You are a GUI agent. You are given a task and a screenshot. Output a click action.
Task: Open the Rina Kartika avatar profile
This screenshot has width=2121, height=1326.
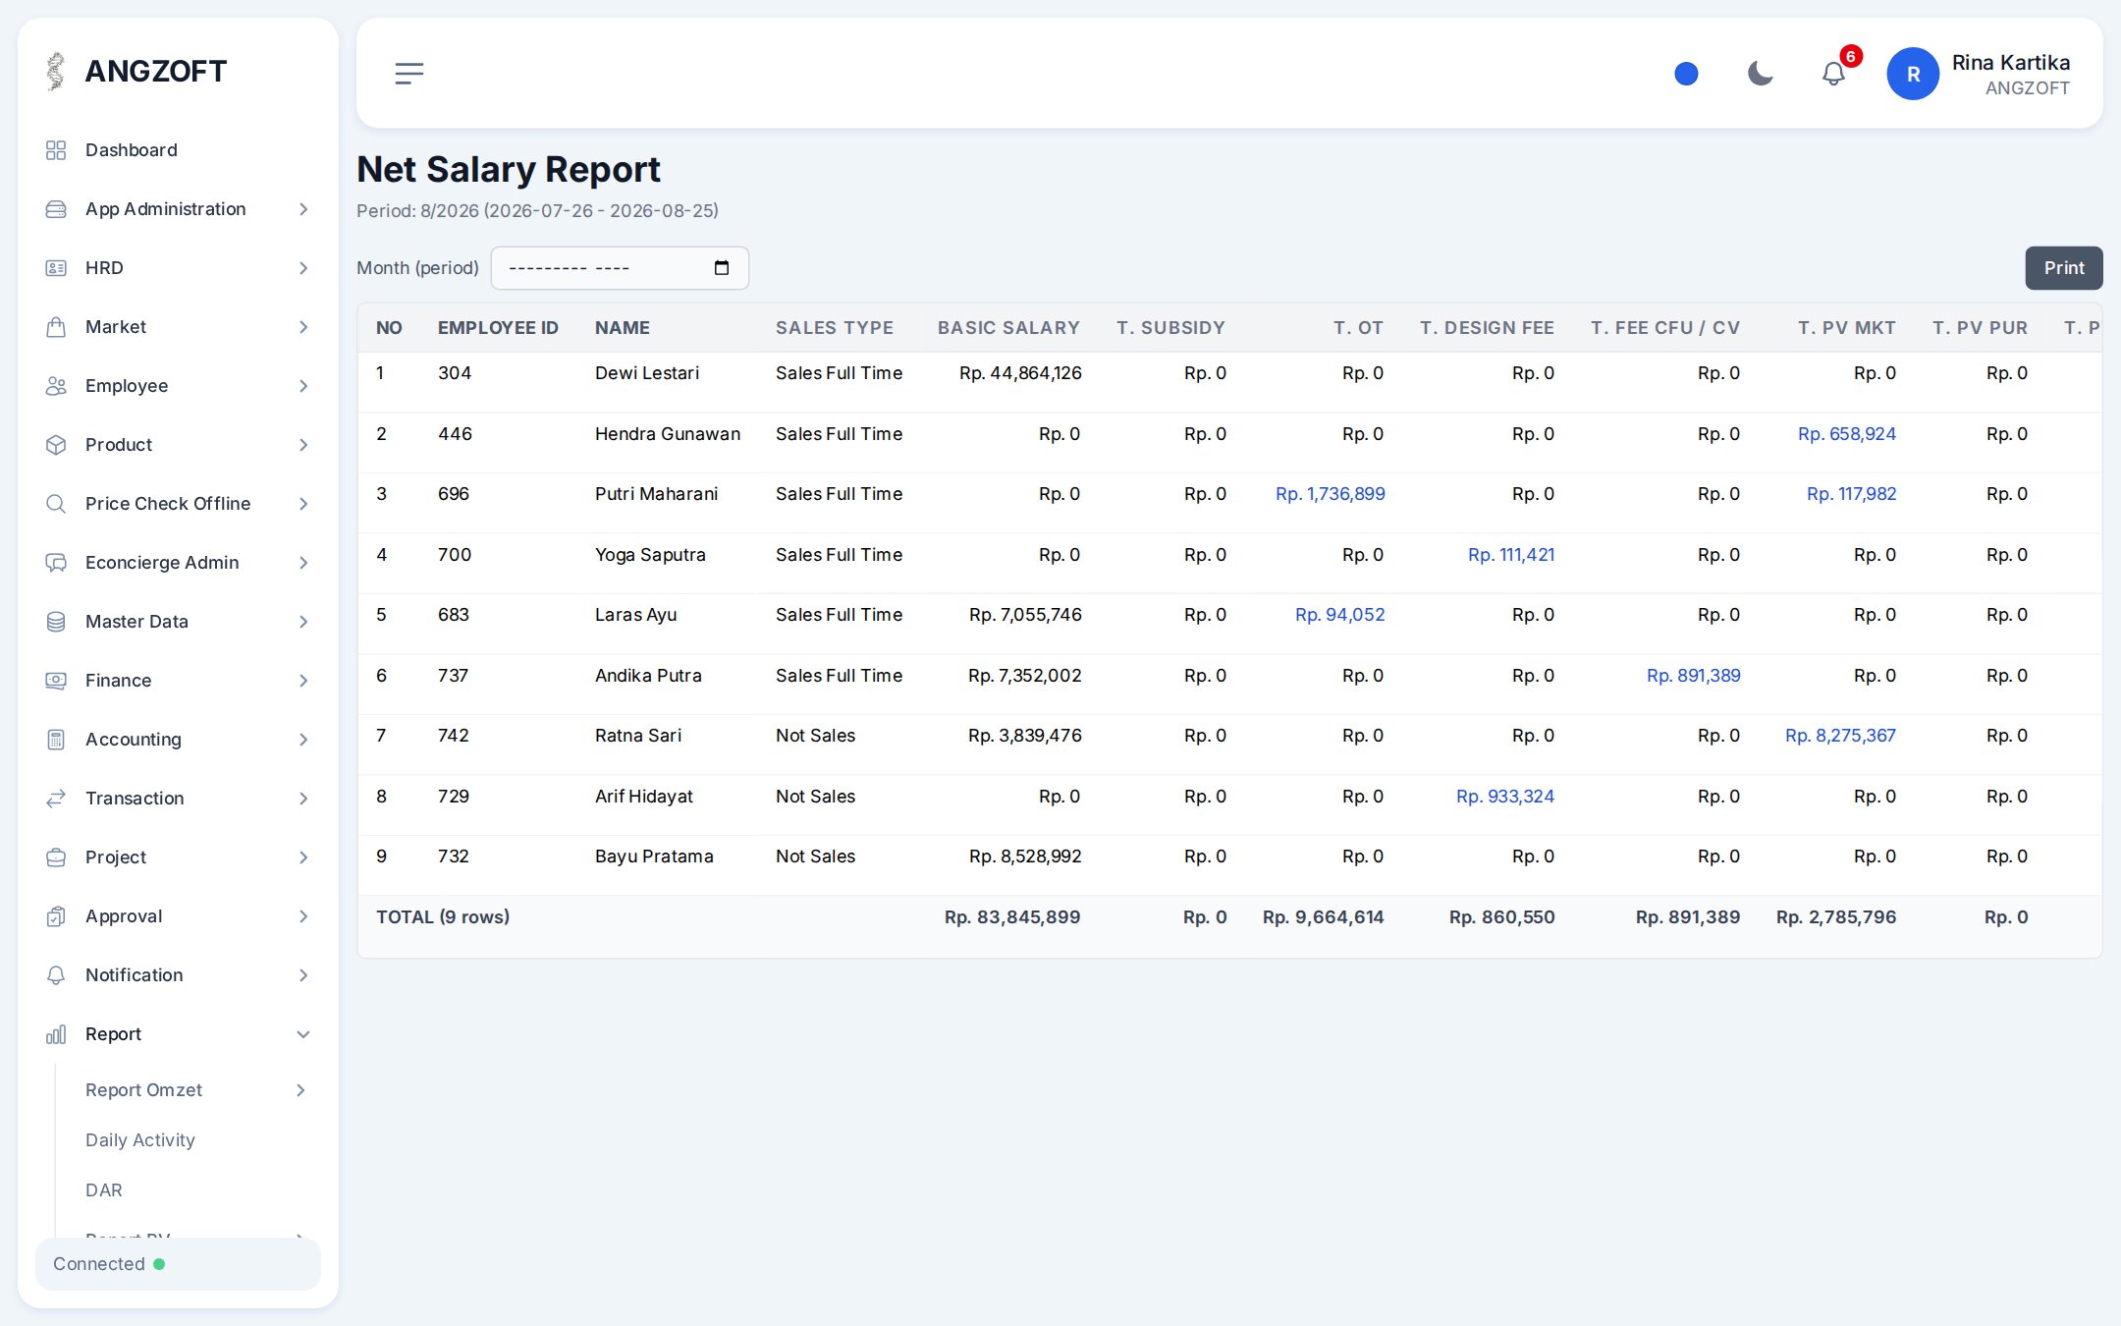click(x=1912, y=74)
